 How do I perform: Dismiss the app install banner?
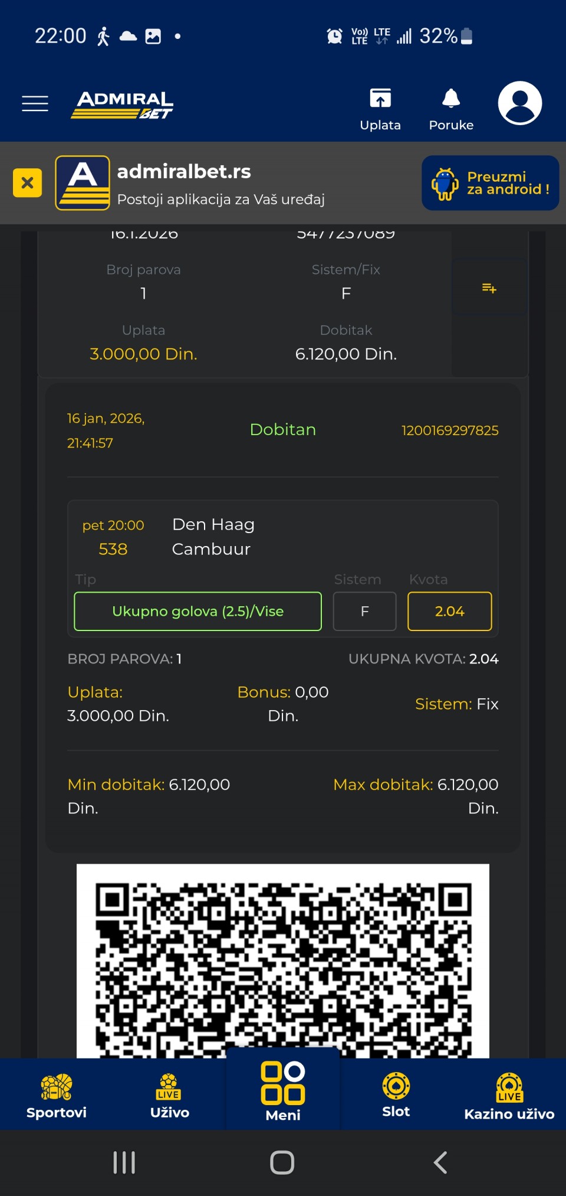tap(27, 183)
